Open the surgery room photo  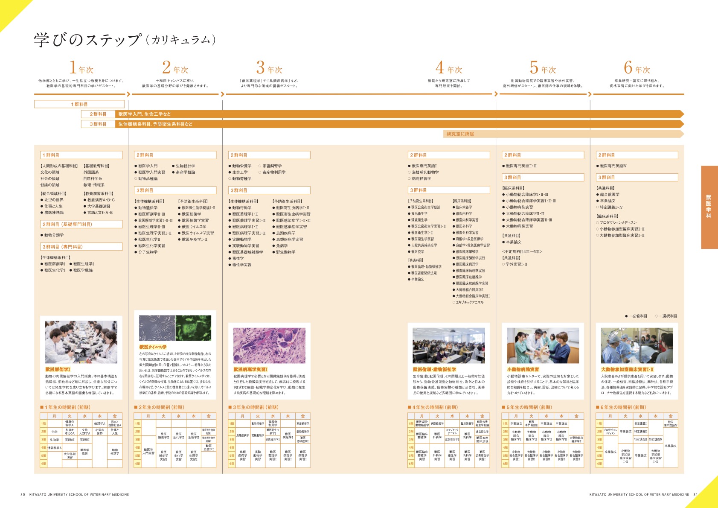pos(637,346)
